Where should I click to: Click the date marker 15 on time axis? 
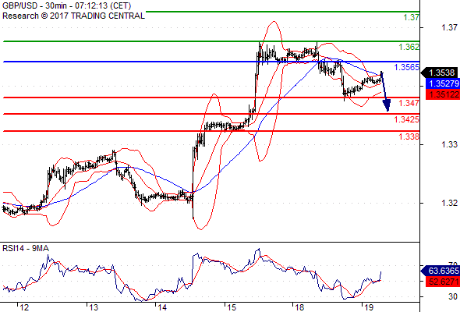[232, 307]
